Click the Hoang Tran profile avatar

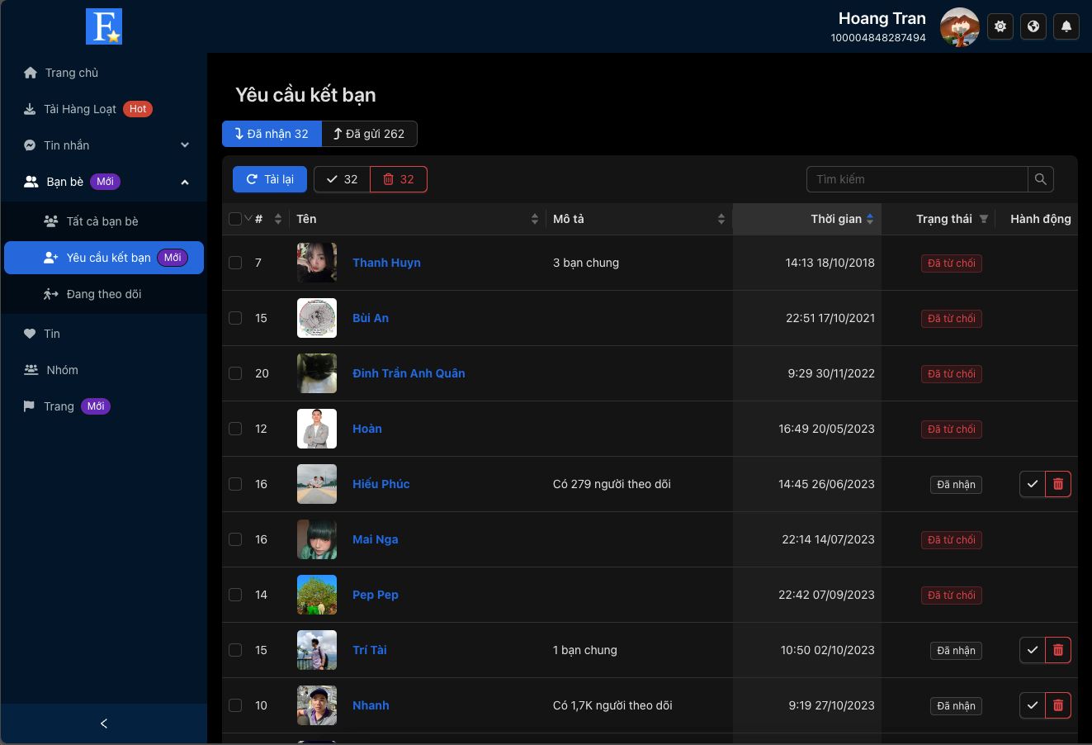[x=959, y=27]
